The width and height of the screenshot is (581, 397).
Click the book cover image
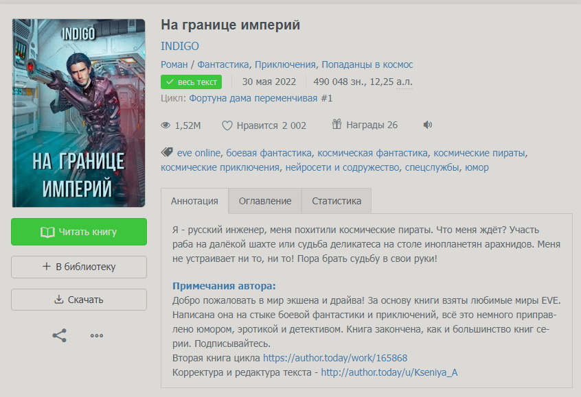pyautogui.click(x=78, y=113)
